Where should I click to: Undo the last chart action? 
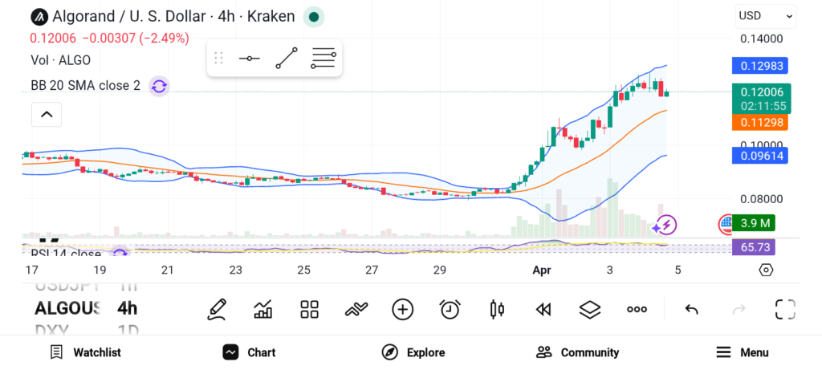[x=691, y=309]
